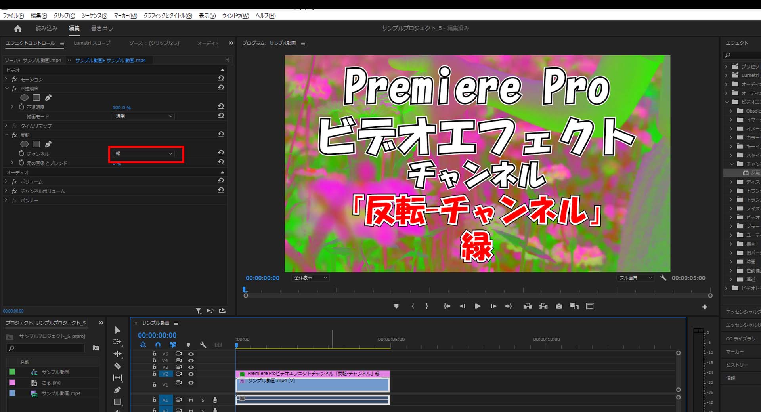Open the 描画モード blend mode dropdown
761x412 pixels.
[143, 116]
